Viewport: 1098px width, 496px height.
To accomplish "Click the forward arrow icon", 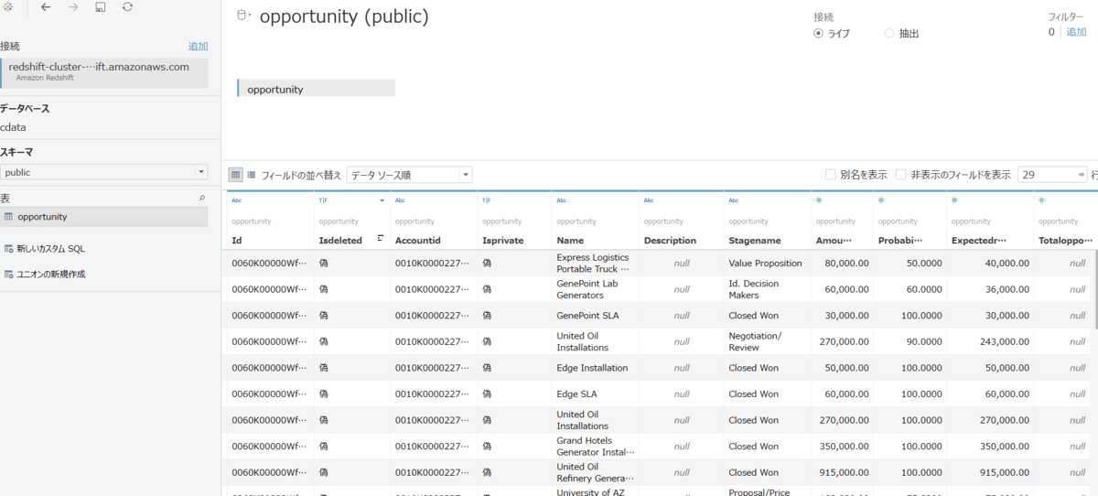I will (x=73, y=7).
